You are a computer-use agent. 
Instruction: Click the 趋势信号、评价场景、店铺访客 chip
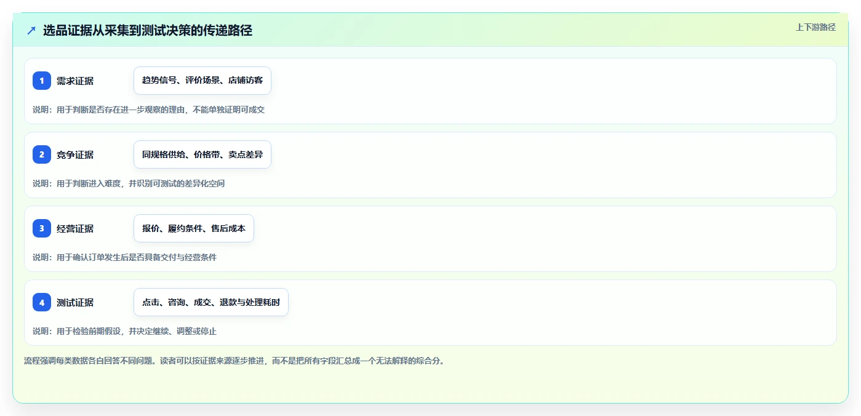click(202, 81)
